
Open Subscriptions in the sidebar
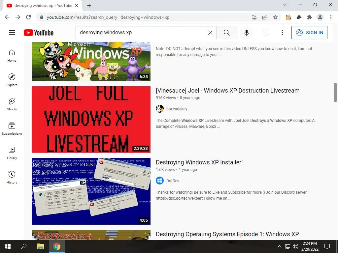click(x=12, y=129)
